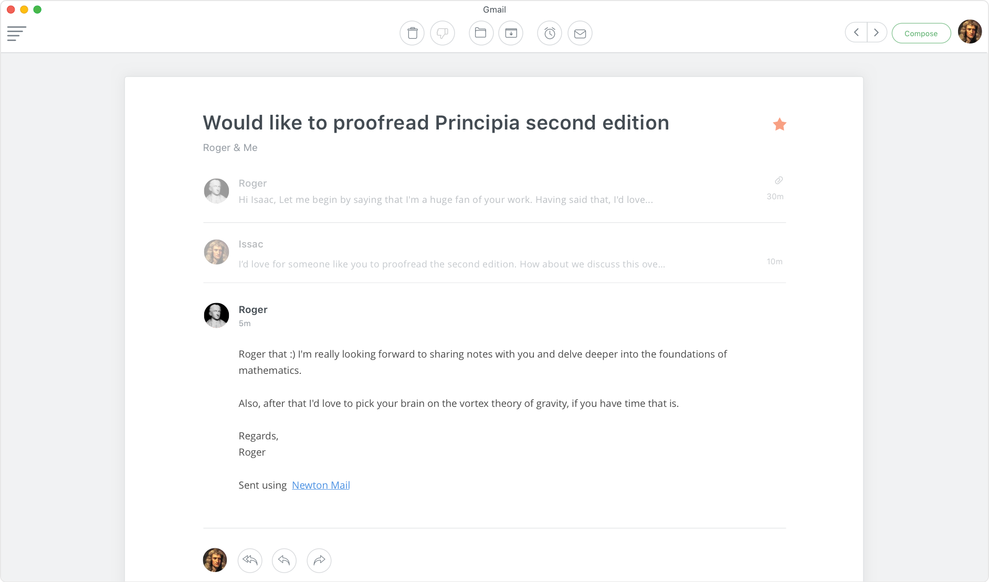Delete the conversation using the trash icon
Screen dimensions: 989x582
(412, 33)
